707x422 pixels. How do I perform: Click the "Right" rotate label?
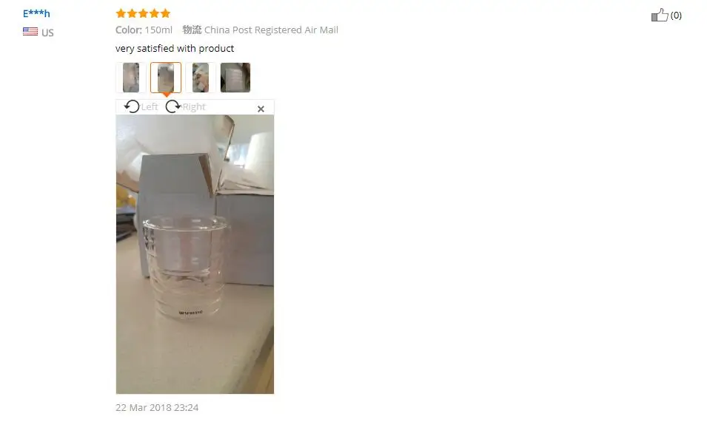click(x=194, y=106)
